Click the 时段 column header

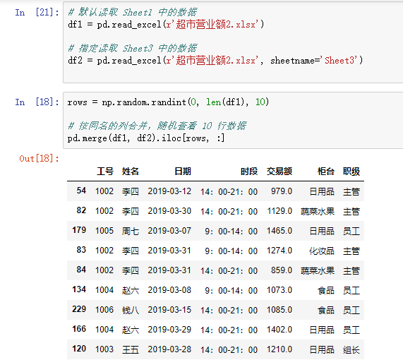click(x=249, y=172)
